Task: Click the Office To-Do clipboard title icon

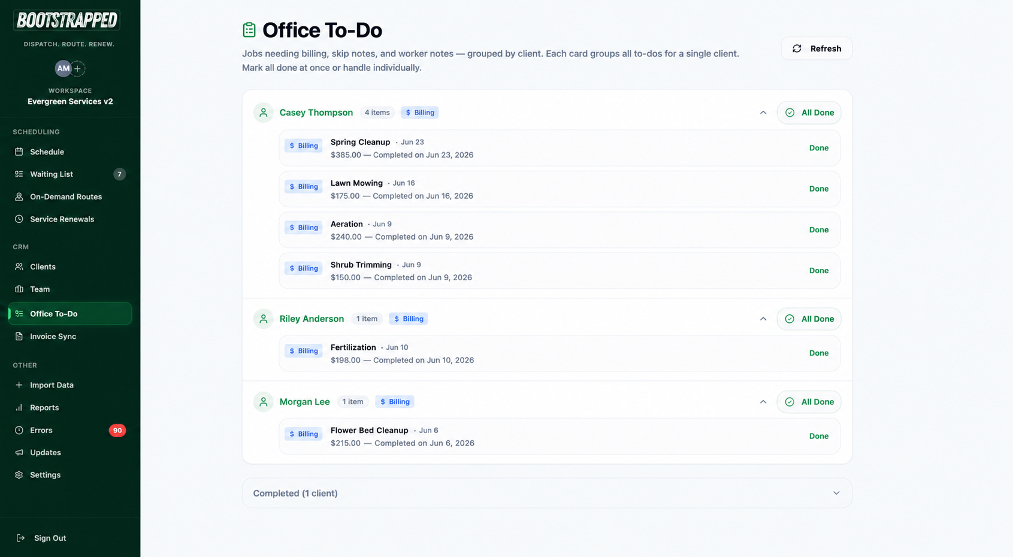Action: (x=249, y=30)
